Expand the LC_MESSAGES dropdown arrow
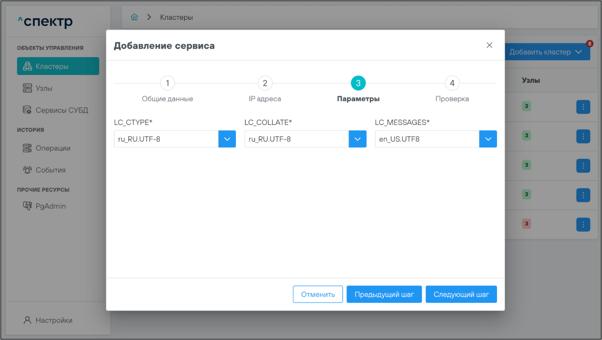Screen dimensions: 602x340 tap(488, 139)
